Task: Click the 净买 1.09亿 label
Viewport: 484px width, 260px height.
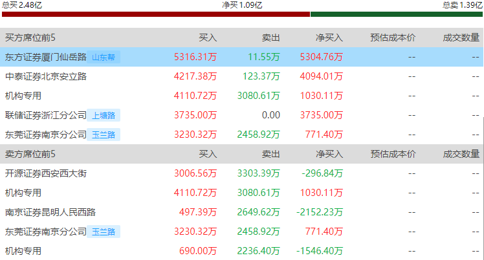Action: [x=242, y=5]
